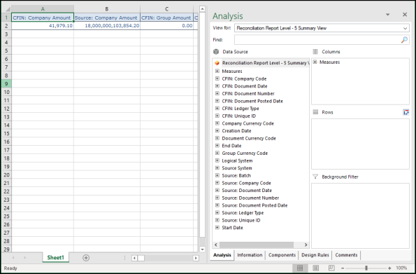Select the Source: Company Amount header cell
The height and width of the screenshot is (274, 416).
pyautogui.click(x=107, y=18)
